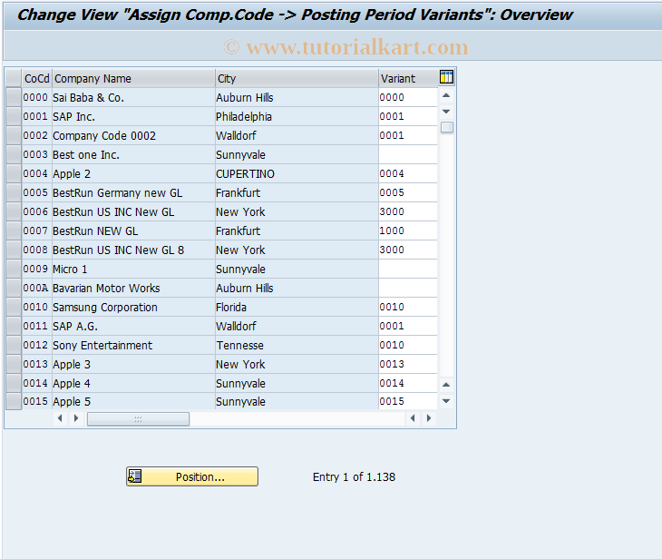Edit Variant 0015 for Apple 5
The width and height of the screenshot is (662, 559).
(x=408, y=401)
